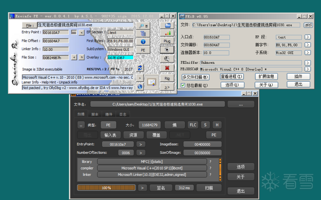The height and width of the screenshot is (200, 321).
Task: Click the arrow button next to 首字节 in PEiD
Action: (307, 45)
